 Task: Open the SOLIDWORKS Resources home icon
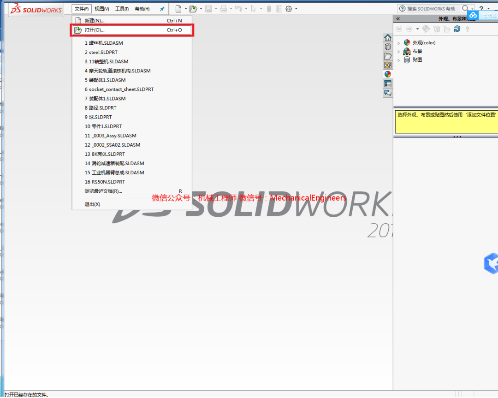point(387,38)
